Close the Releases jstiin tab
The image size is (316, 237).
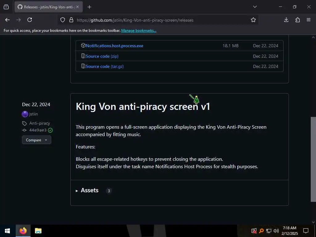(x=77, y=7)
